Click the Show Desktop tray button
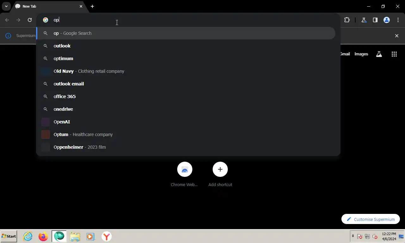The image size is (405, 243). coord(402,236)
